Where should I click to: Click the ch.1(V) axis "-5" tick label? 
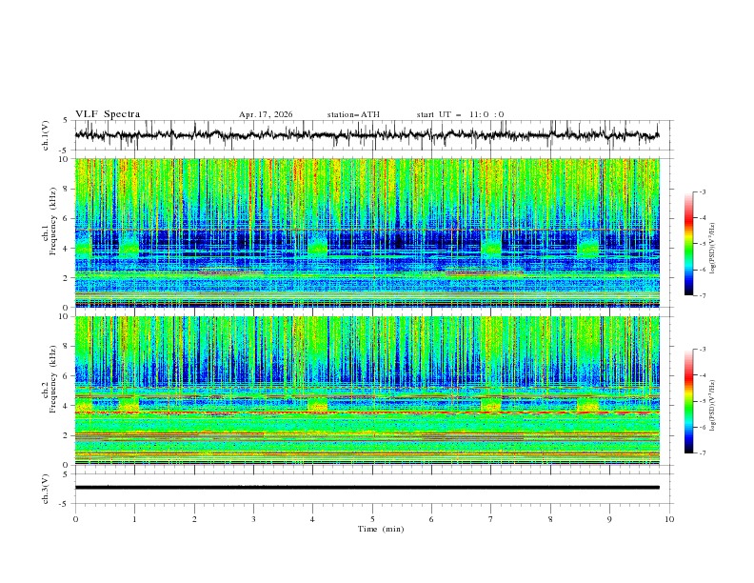tap(65, 151)
